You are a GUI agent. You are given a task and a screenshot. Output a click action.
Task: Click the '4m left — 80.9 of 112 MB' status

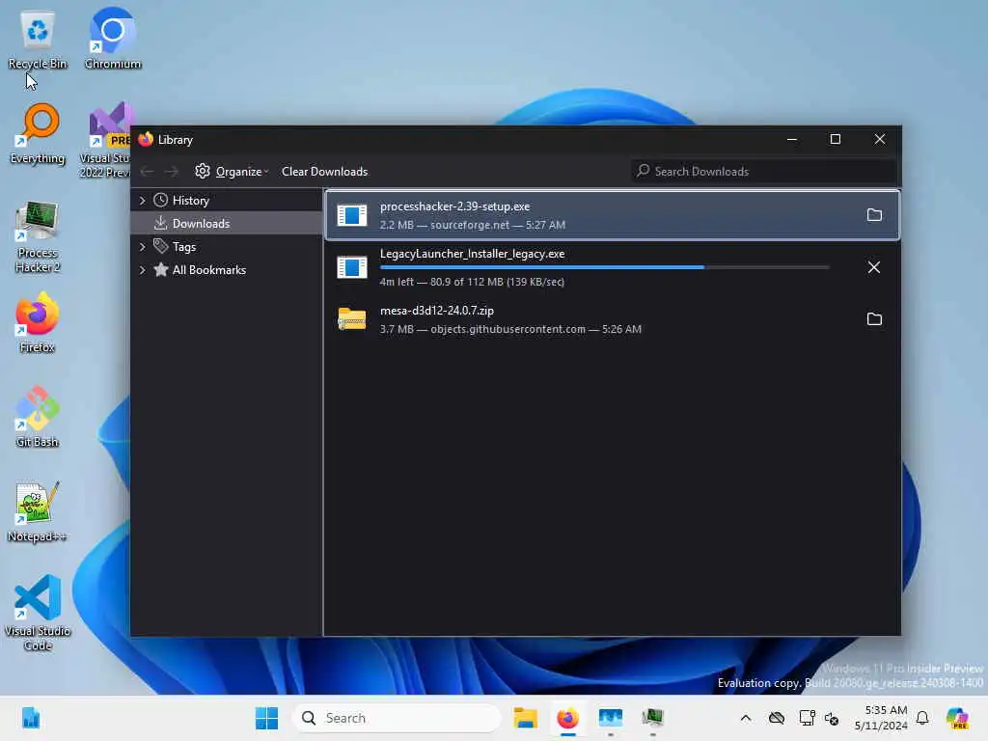click(472, 282)
